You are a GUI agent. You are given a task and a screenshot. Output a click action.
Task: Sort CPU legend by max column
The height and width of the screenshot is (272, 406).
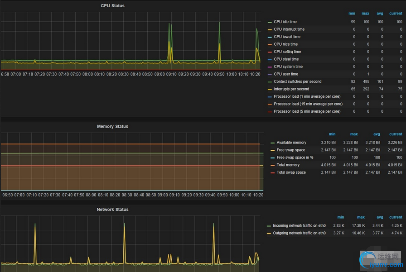tap(365, 14)
